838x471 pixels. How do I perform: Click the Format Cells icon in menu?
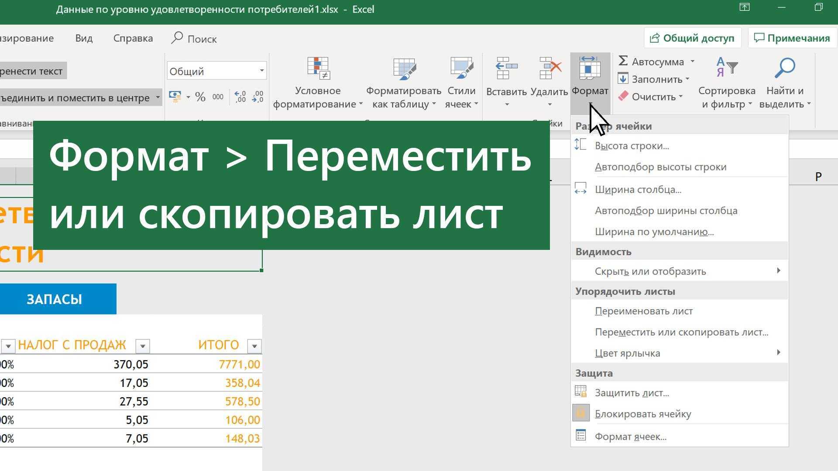point(580,435)
